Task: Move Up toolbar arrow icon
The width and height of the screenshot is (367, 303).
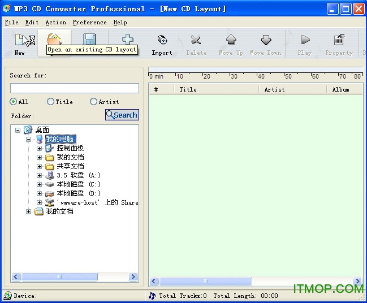Action: [231, 40]
